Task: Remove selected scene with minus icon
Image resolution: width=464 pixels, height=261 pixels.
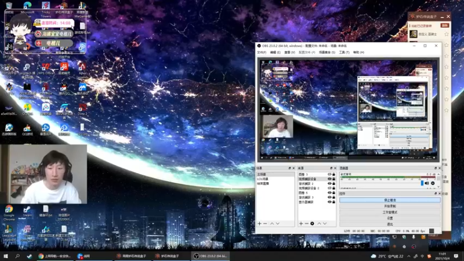Action: click(265, 224)
